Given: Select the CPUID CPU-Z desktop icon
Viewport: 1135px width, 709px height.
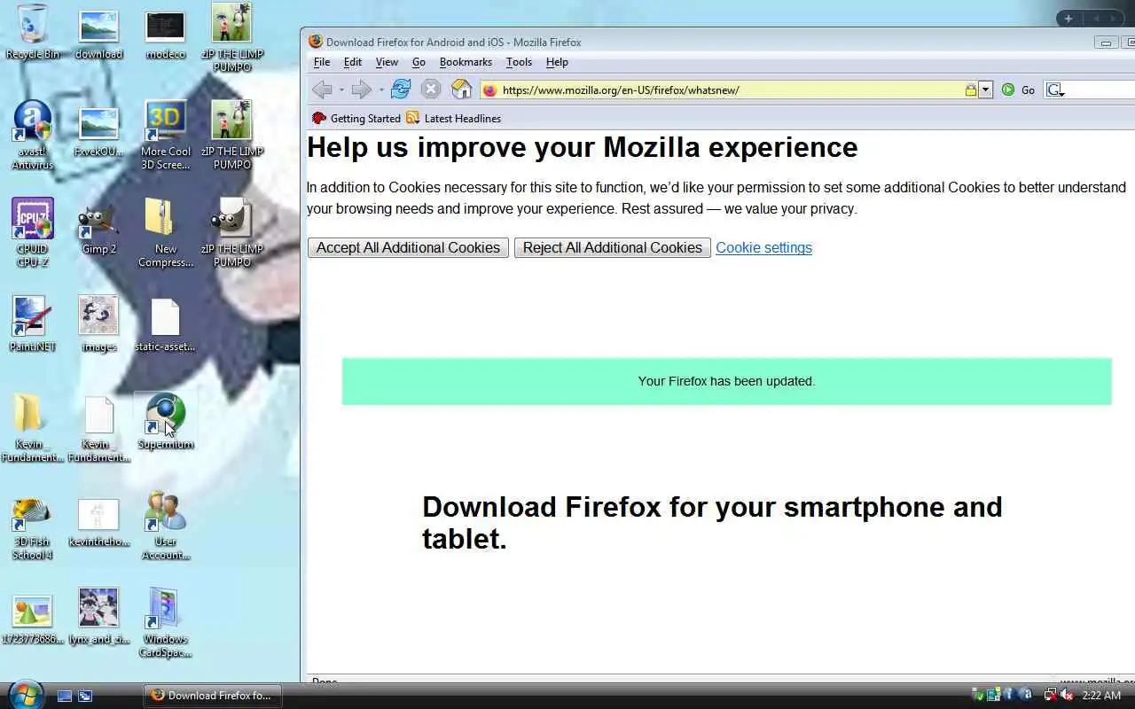Looking at the screenshot, I should (33, 232).
